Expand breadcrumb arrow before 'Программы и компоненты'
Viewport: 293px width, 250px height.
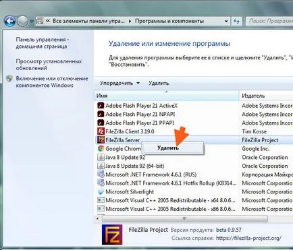pos(130,22)
